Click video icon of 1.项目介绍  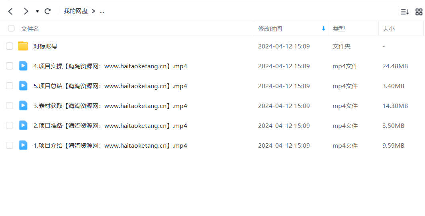click(x=24, y=145)
